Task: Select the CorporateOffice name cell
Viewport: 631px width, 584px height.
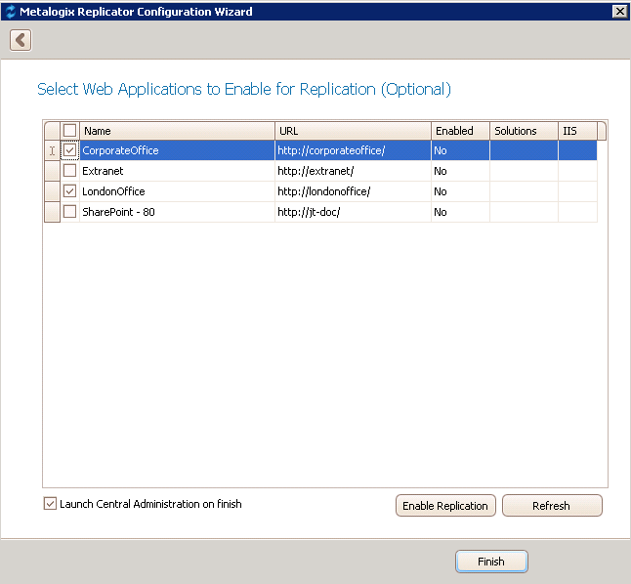Action: pyautogui.click(x=178, y=150)
